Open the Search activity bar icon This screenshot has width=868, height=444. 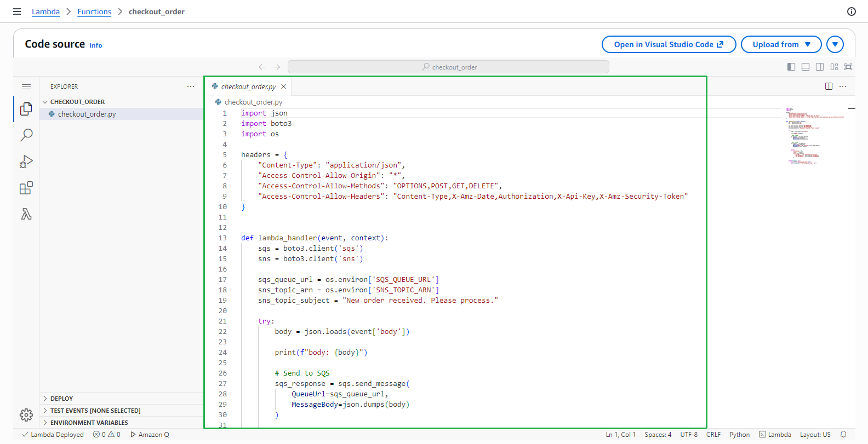26,135
